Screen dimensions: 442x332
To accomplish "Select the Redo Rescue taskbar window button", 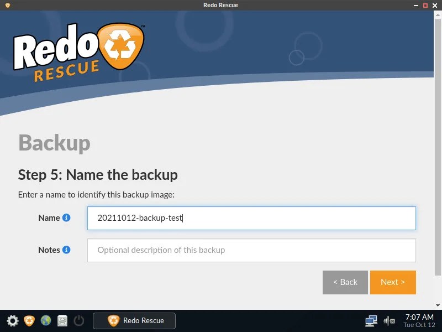I will [x=134, y=321].
